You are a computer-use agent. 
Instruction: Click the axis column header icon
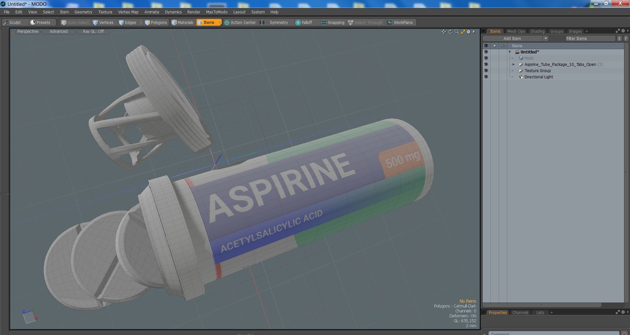[503, 46]
